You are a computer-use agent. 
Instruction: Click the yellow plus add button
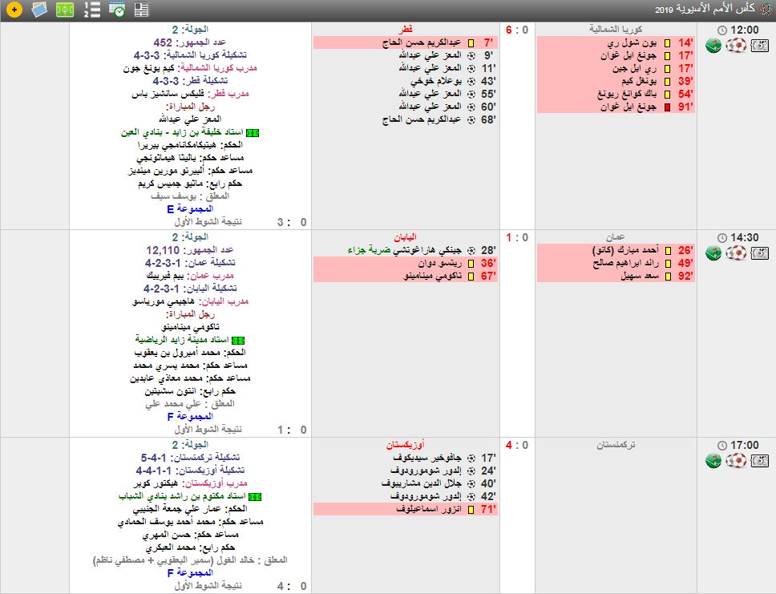tap(14, 10)
